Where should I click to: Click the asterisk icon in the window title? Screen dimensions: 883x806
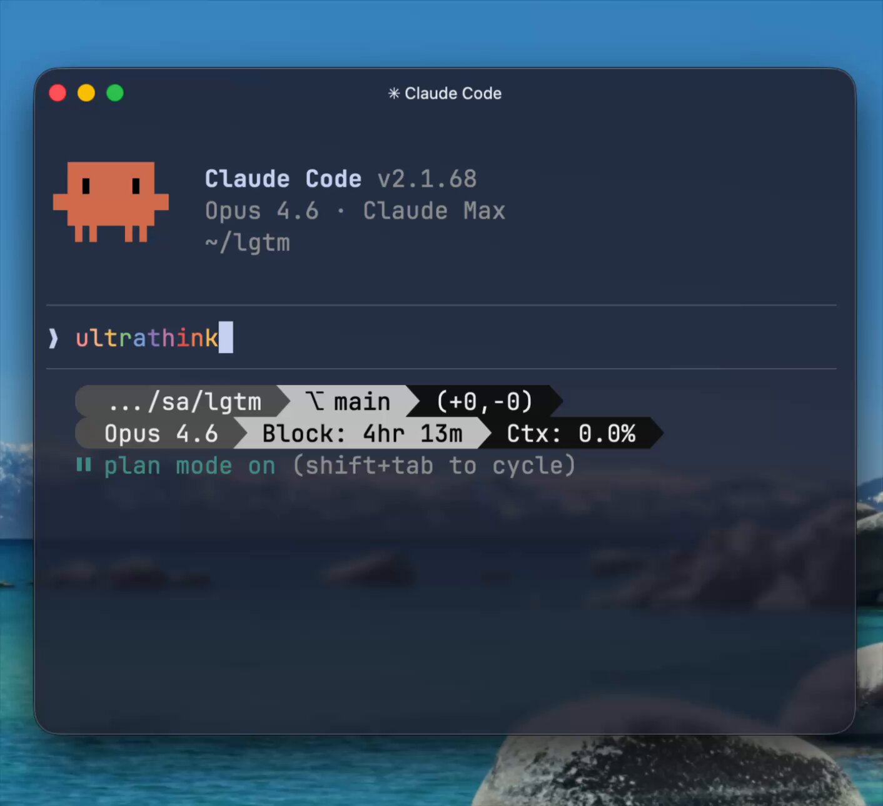[393, 93]
